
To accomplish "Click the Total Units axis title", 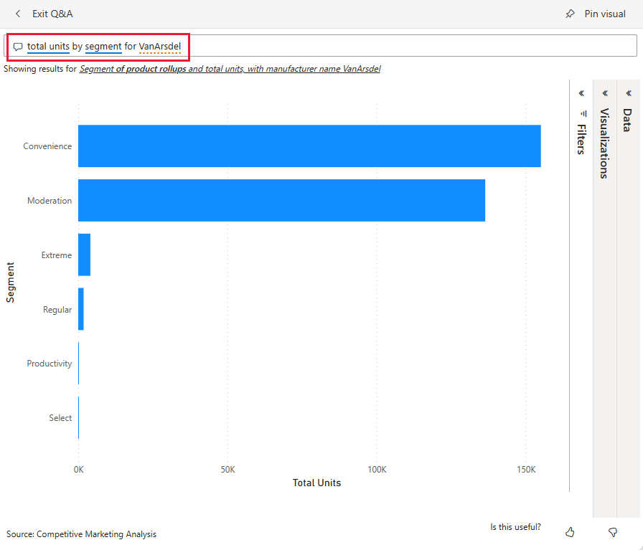I will (x=316, y=483).
